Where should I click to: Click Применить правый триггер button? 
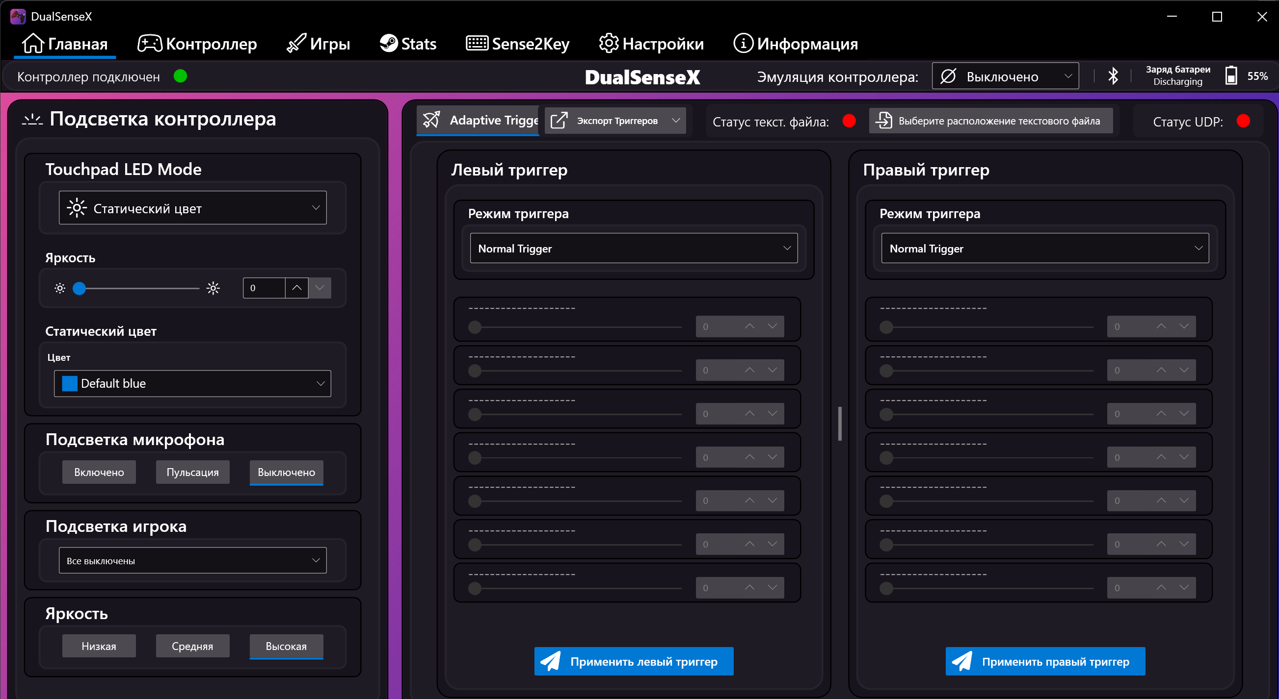pyautogui.click(x=1045, y=661)
